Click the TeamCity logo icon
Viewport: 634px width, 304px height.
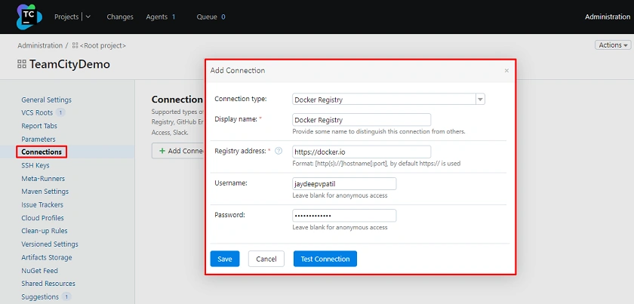coord(29,17)
